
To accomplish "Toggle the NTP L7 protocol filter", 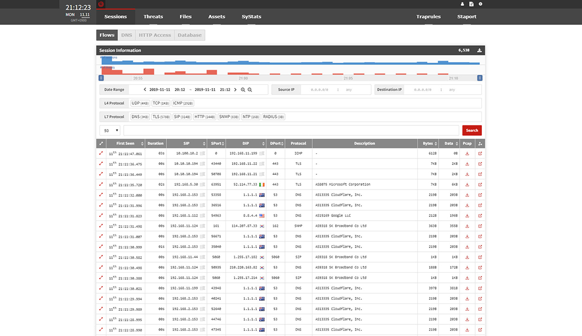I will (251, 116).
